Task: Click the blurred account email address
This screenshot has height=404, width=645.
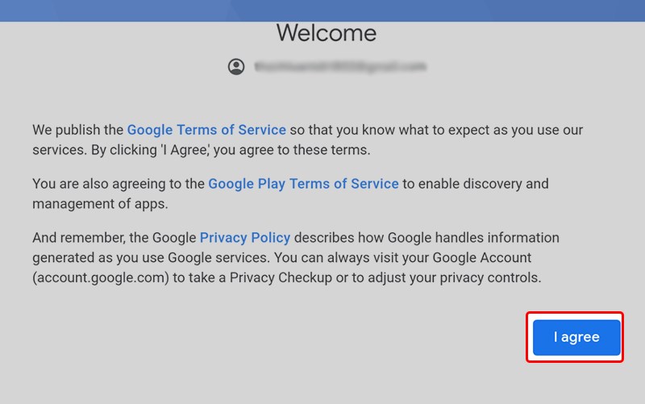Action: point(339,67)
